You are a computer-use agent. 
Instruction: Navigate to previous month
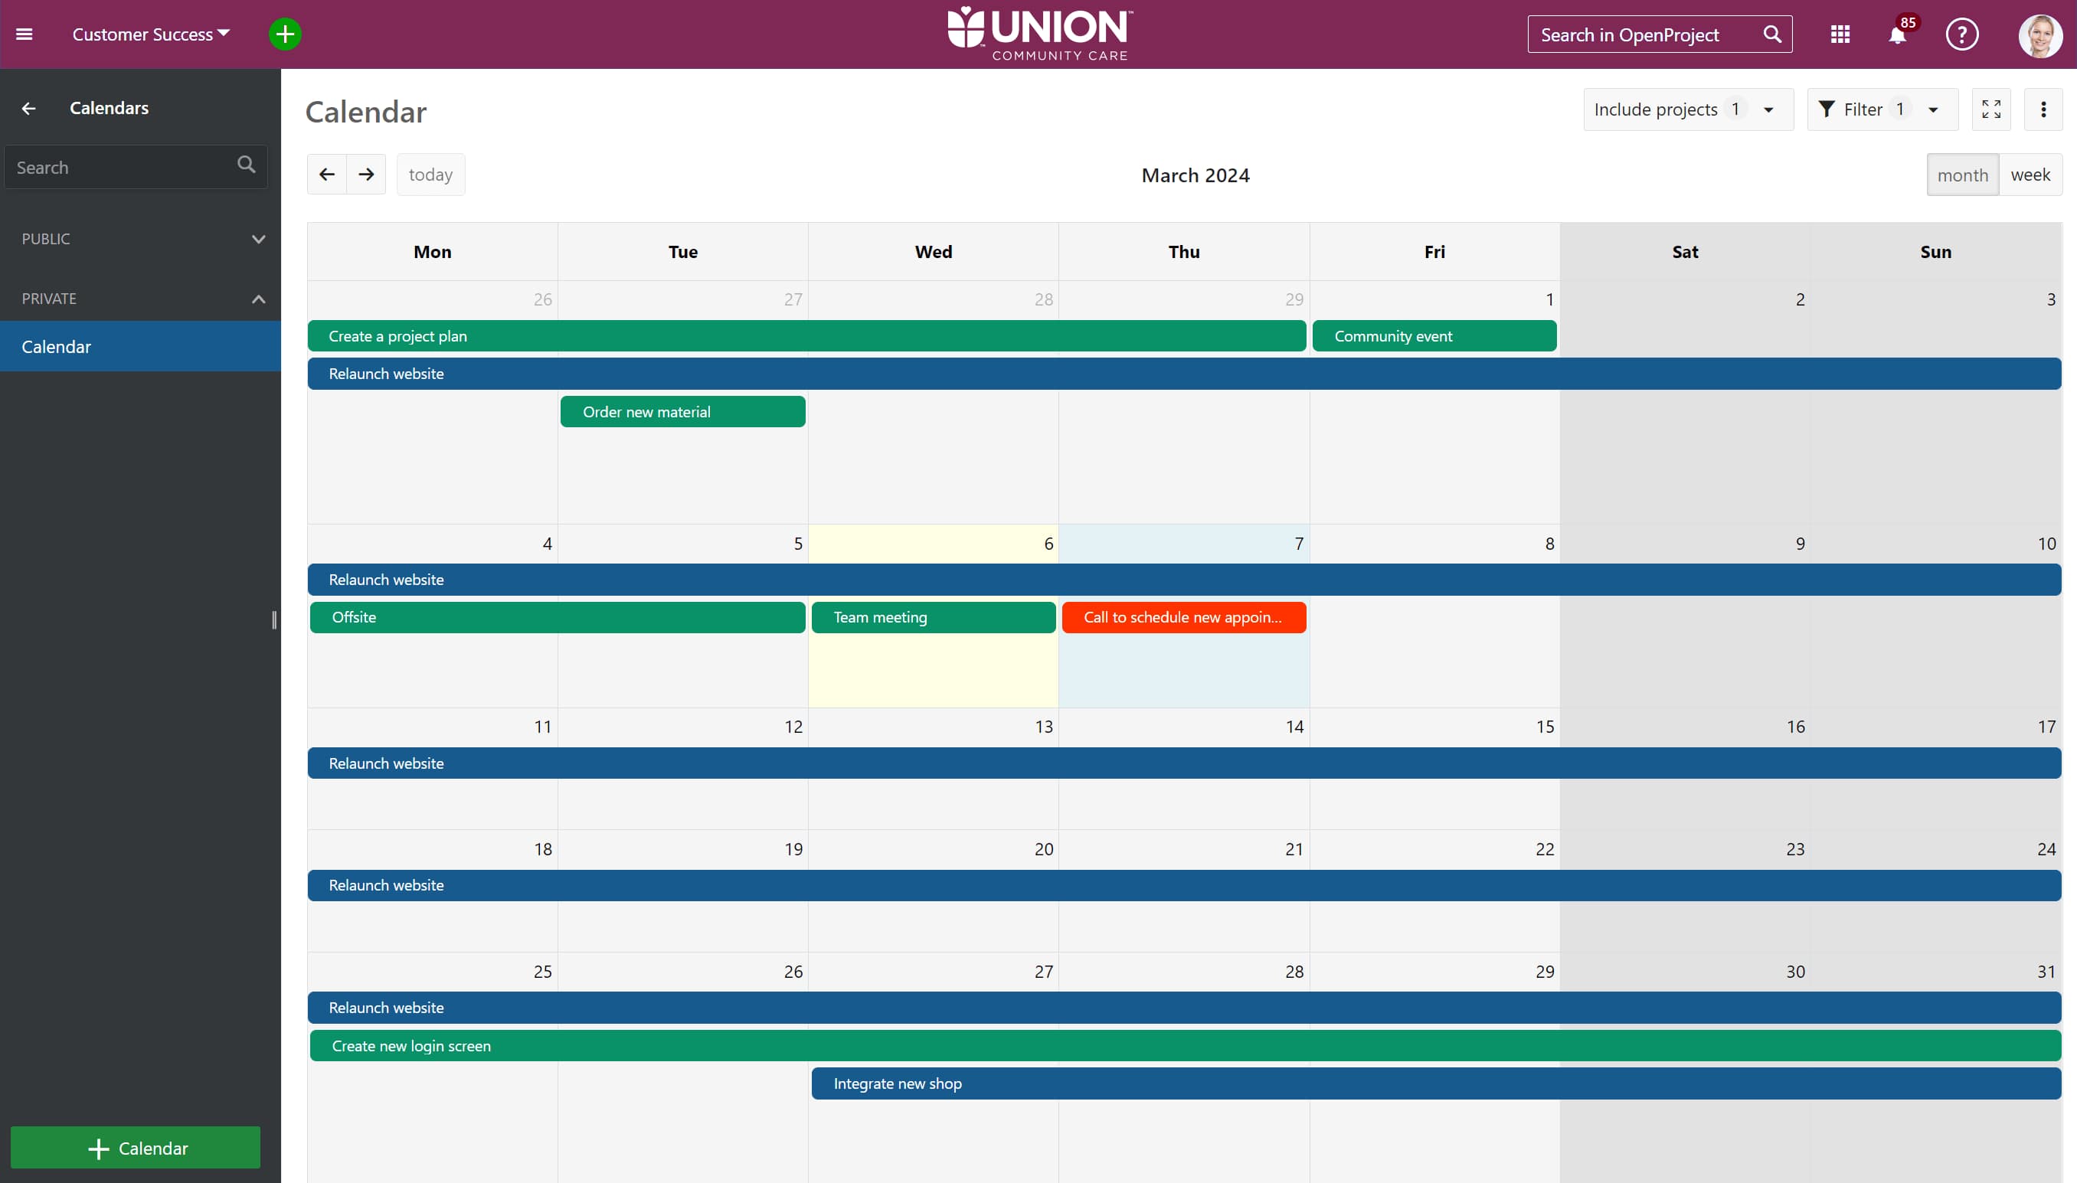coord(327,175)
